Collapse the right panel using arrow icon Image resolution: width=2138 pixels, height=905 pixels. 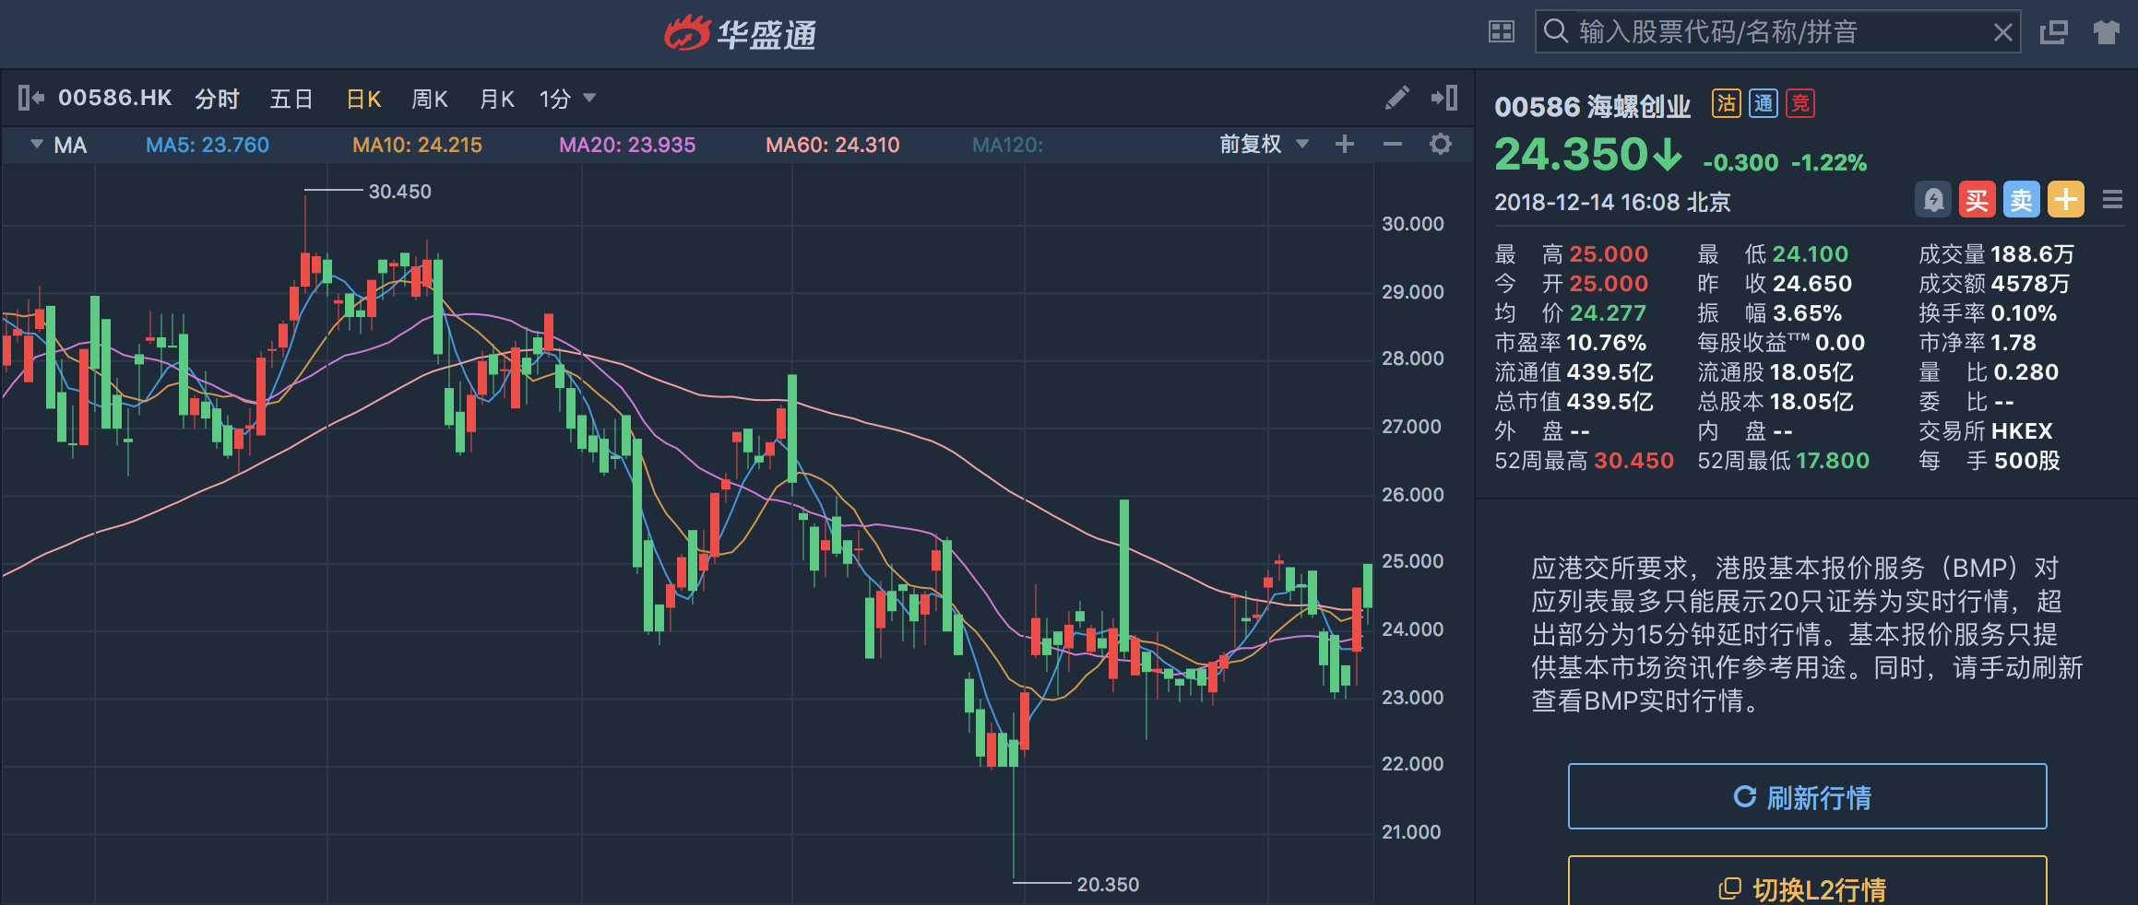point(1444,98)
